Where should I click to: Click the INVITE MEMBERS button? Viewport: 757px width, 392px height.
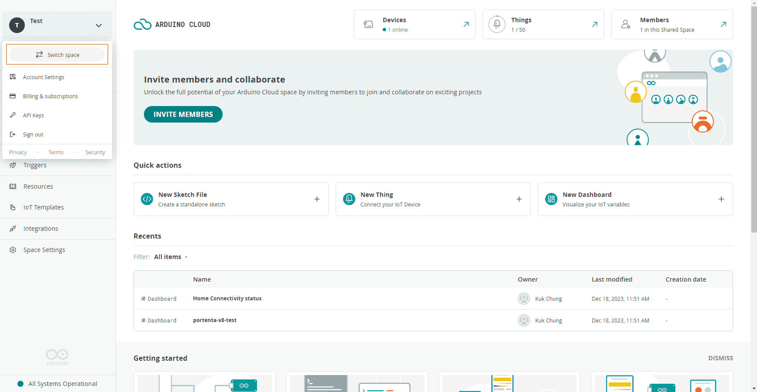(x=183, y=114)
